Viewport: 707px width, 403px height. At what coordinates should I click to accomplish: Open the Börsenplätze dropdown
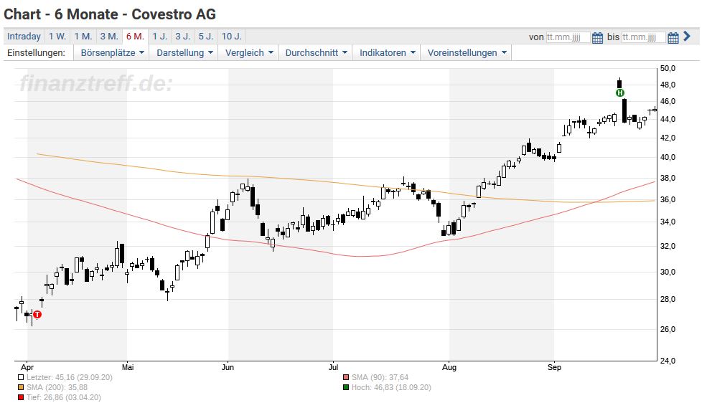coord(112,52)
